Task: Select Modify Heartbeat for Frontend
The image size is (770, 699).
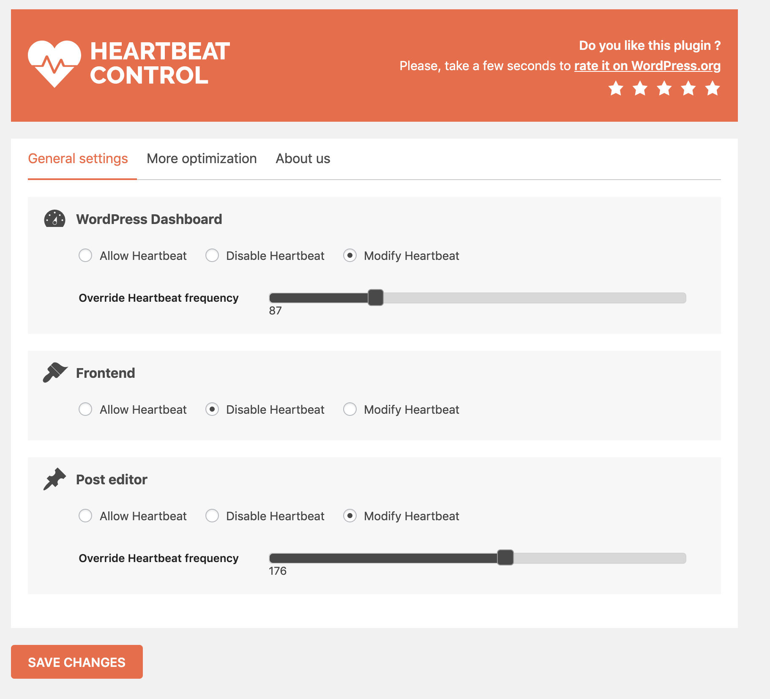Action: pos(350,409)
